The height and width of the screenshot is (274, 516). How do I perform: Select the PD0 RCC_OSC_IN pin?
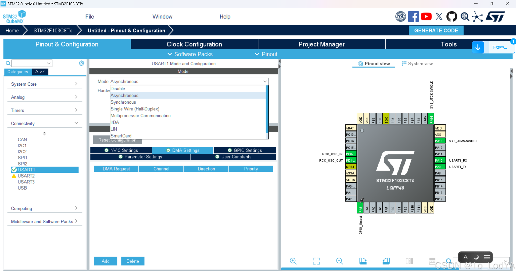(x=351, y=154)
